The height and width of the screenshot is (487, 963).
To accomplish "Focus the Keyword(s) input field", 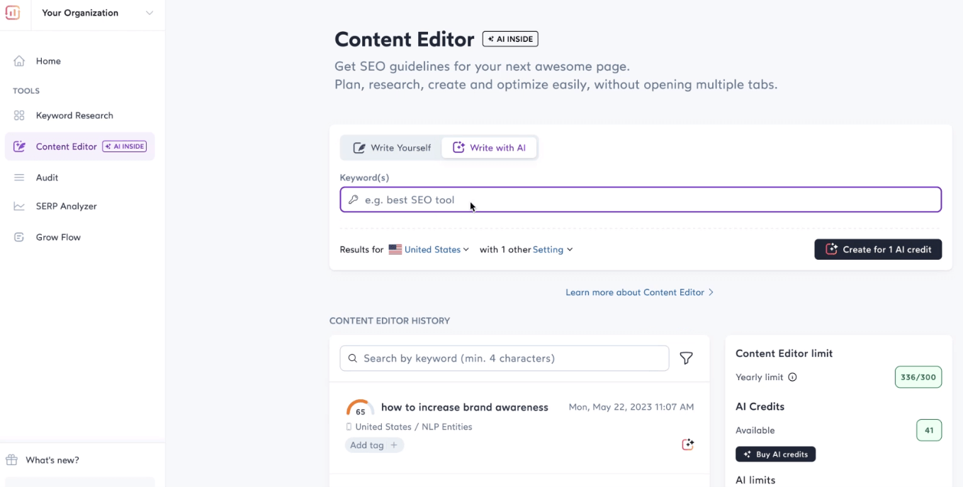I will click(641, 200).
